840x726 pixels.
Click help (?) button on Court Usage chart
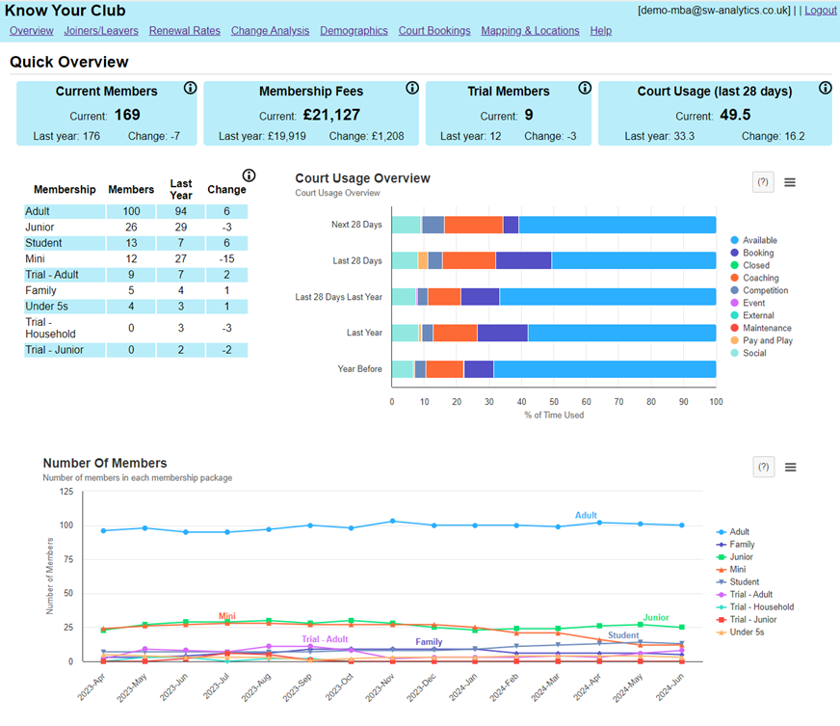click(763, 182)
